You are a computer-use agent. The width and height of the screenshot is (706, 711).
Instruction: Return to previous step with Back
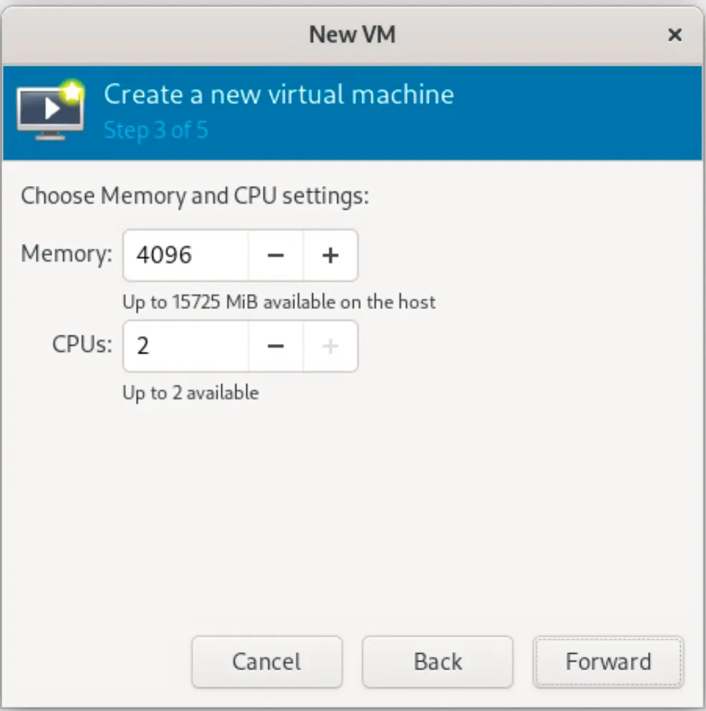click(x=437, y=662)
